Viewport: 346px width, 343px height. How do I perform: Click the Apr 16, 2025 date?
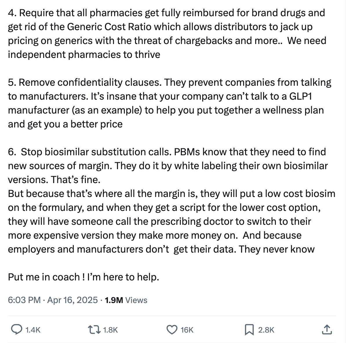[x=72, y=300]
